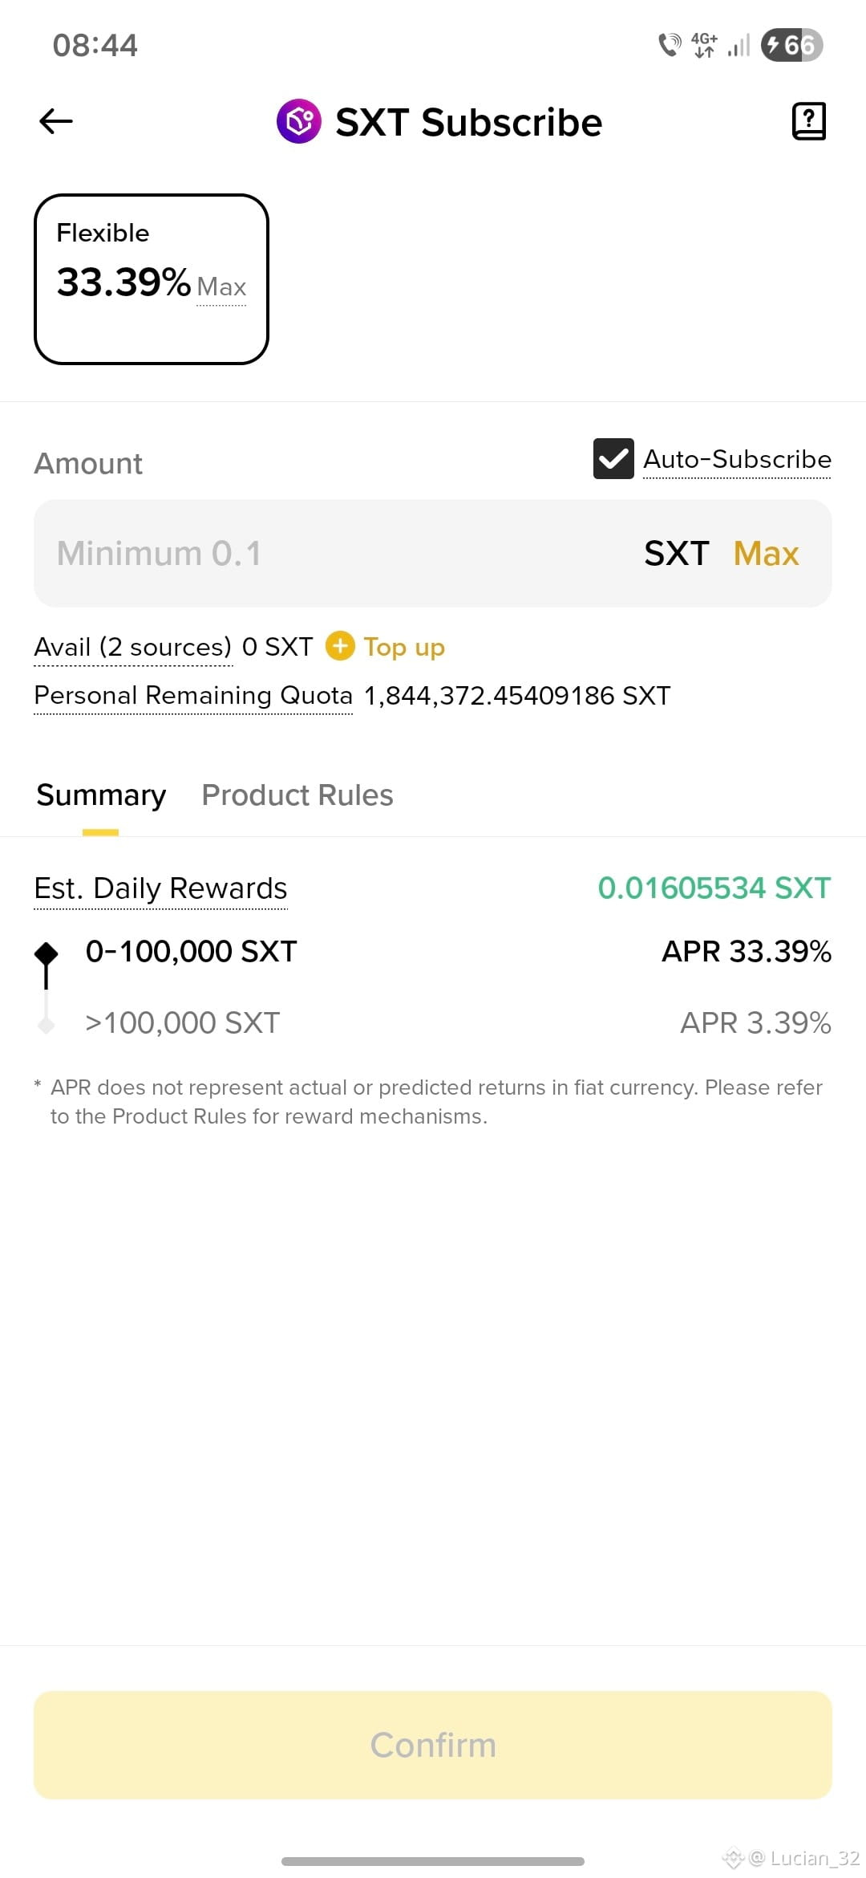
Task: Tap the Confirm button
Action: point(433,1745)
